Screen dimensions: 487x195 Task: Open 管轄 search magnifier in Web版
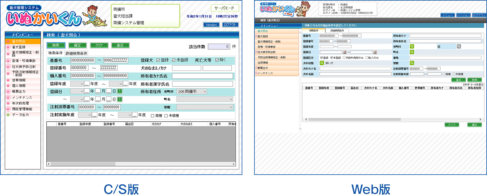pos(412,63)
